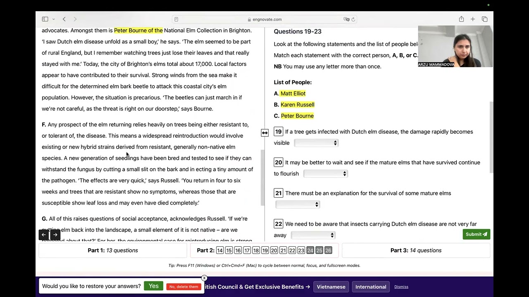
Task: Click 'No, delete them' button
Action: coord(183,287)
